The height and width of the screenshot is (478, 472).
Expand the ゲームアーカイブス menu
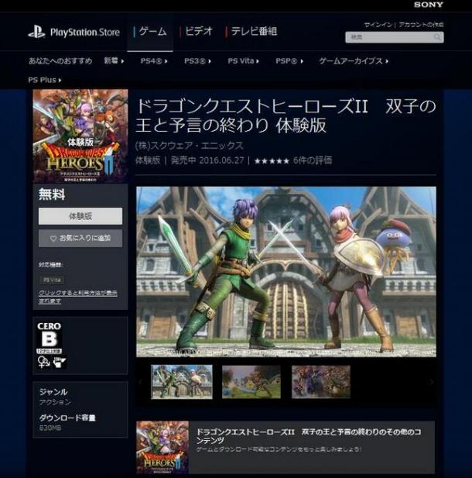354,61
